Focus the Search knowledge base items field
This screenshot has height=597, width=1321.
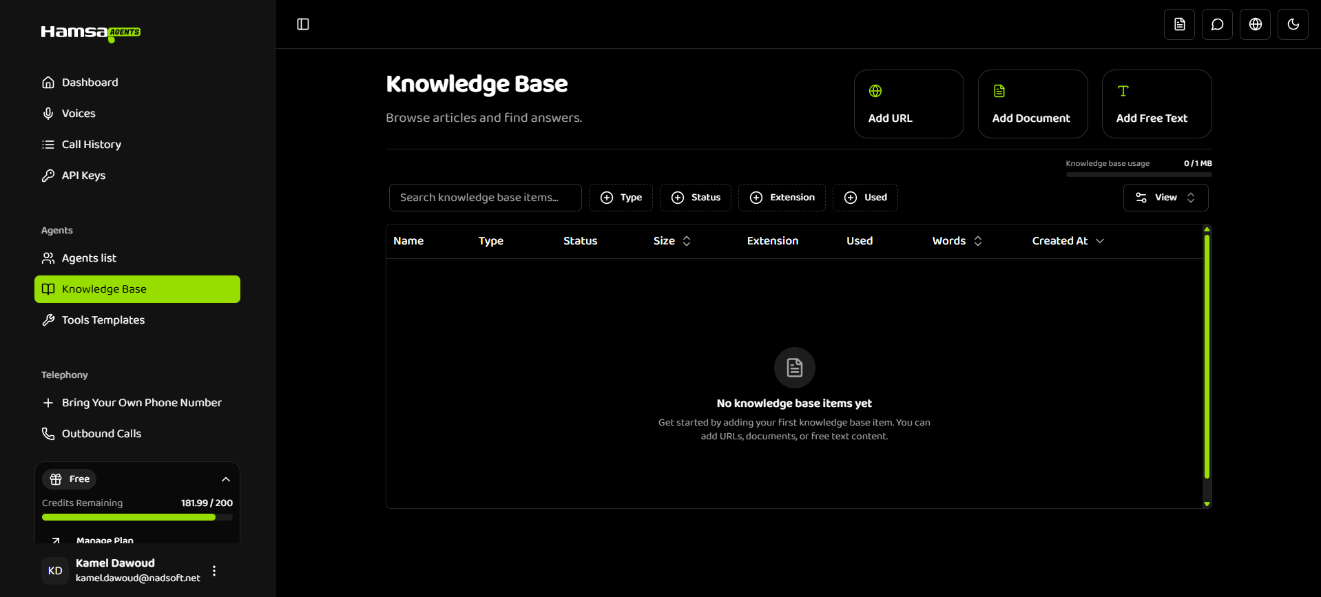point(486,198)
